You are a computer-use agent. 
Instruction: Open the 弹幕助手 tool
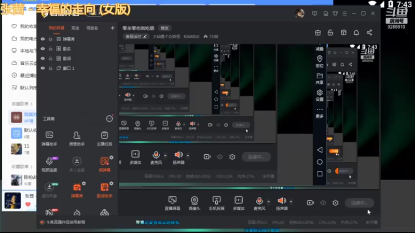point(49,138)
